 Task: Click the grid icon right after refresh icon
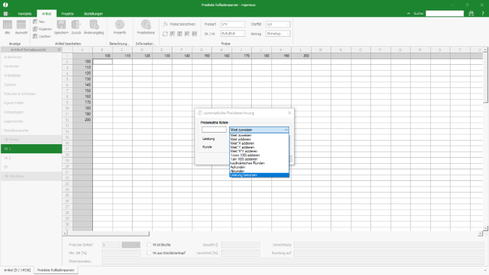click(172, 34)
